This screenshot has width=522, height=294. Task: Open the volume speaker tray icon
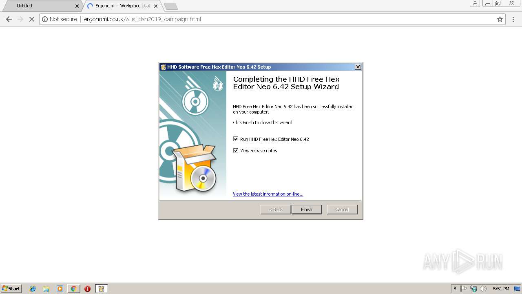pos(483,289)
